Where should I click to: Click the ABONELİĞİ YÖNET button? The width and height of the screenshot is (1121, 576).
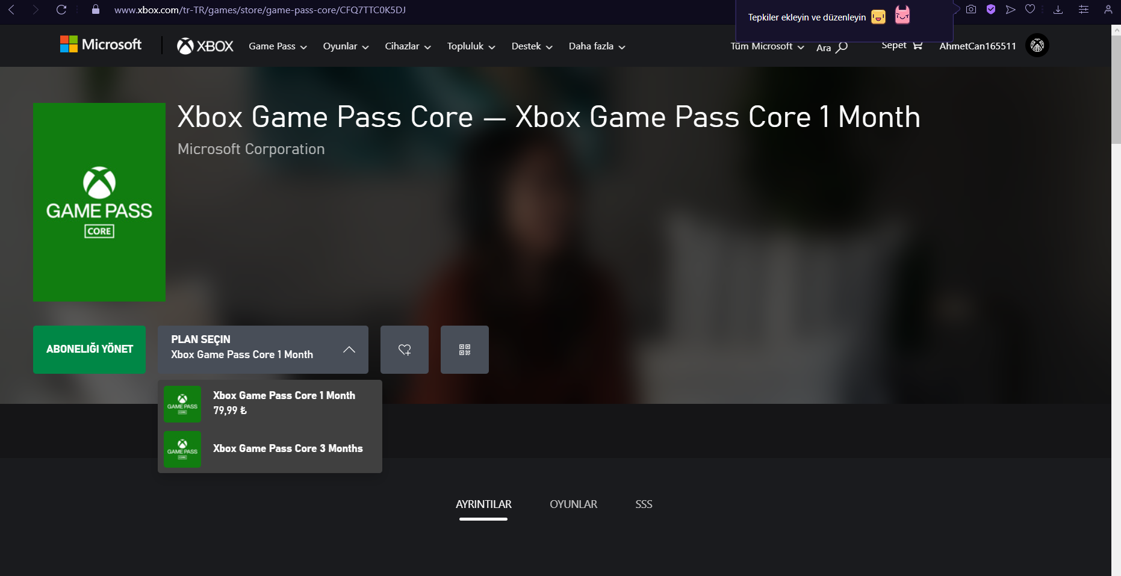[89, 350]
